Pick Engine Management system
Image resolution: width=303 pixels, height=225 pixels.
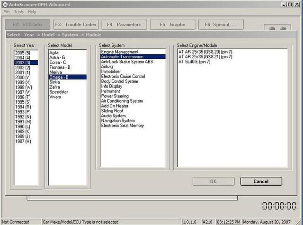(x=133, y=52)
